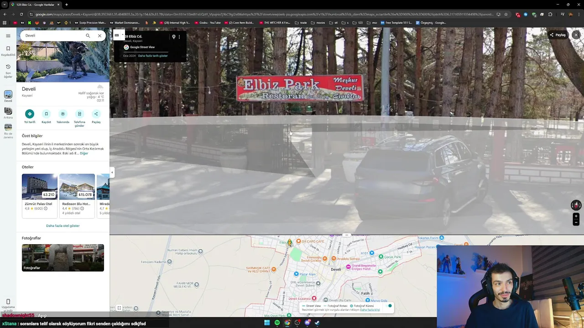This screenshot has width=584, height=328.
Task: Open Özgeçmiş - Google bookmark
Action: (x=431, y=22)
